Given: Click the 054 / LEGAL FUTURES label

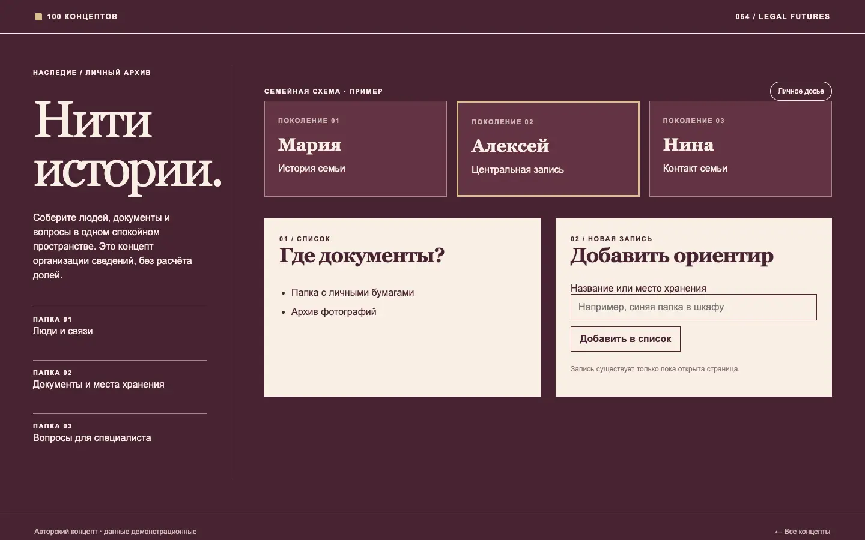Looking at the screenshot, I should click(x=782, y=17).
